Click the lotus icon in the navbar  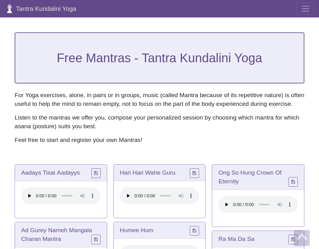(9, 8)
